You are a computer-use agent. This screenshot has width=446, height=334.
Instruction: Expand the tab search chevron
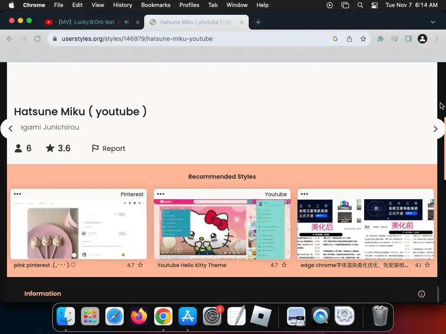432,22
